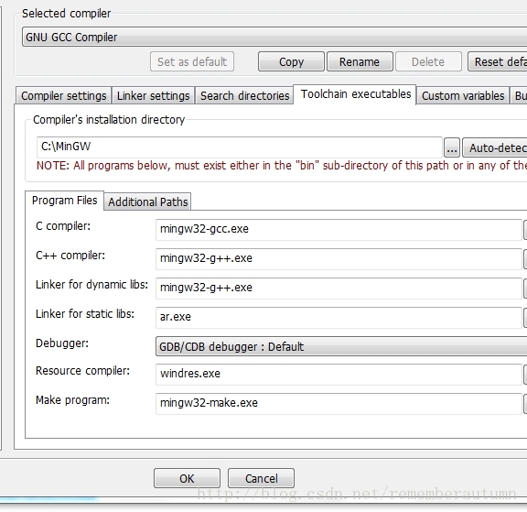The height and width of the screenshot is (512, 527).
Task: Select the Toolchain executables tab
Action: 356,94
